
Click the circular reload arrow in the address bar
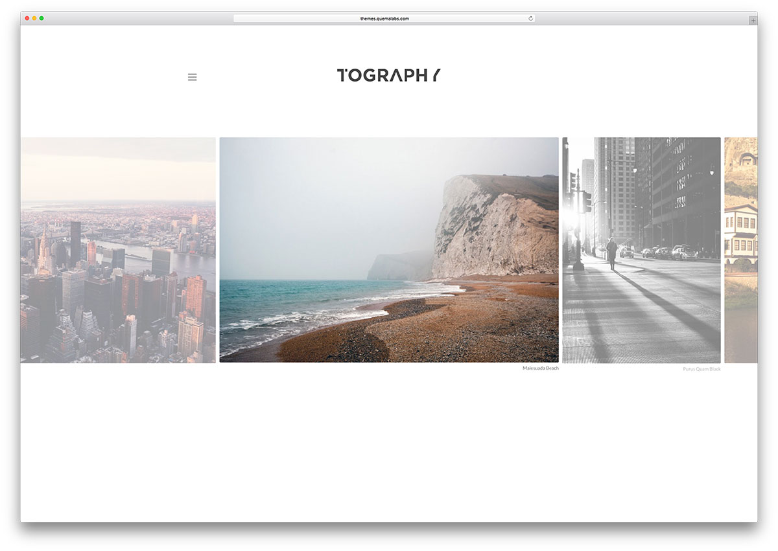tap(530, 18)
